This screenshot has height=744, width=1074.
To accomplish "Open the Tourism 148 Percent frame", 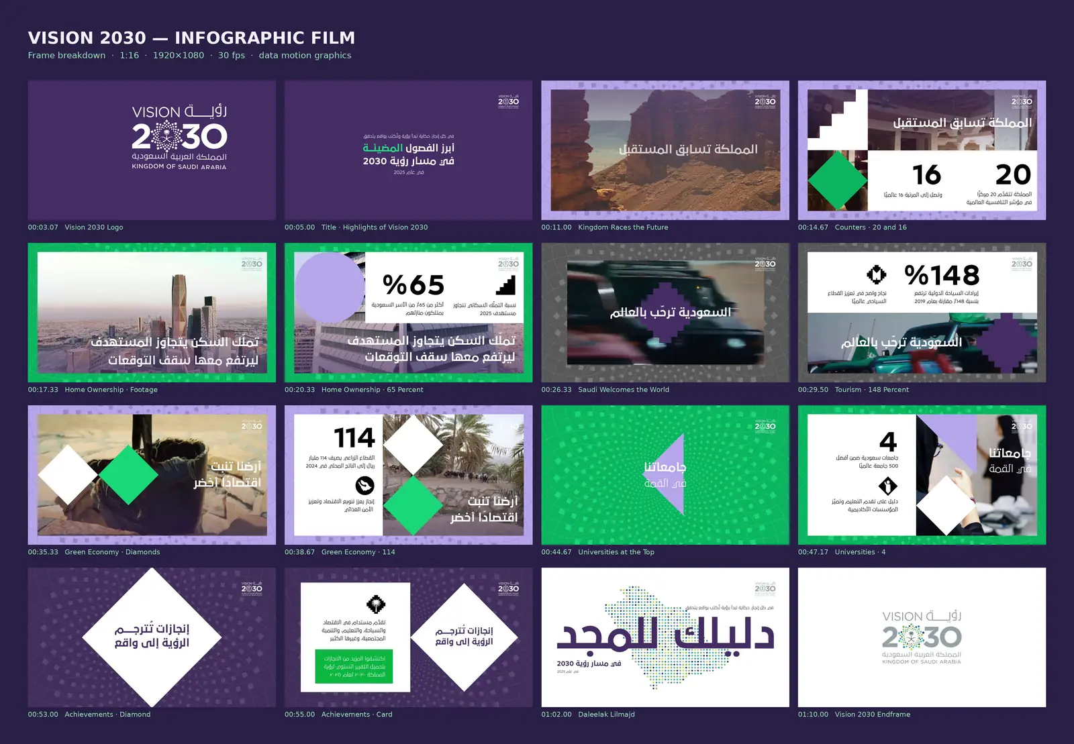I will click(922, 313).
